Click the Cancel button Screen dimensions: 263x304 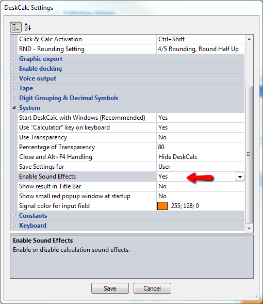tap(152, 289)
